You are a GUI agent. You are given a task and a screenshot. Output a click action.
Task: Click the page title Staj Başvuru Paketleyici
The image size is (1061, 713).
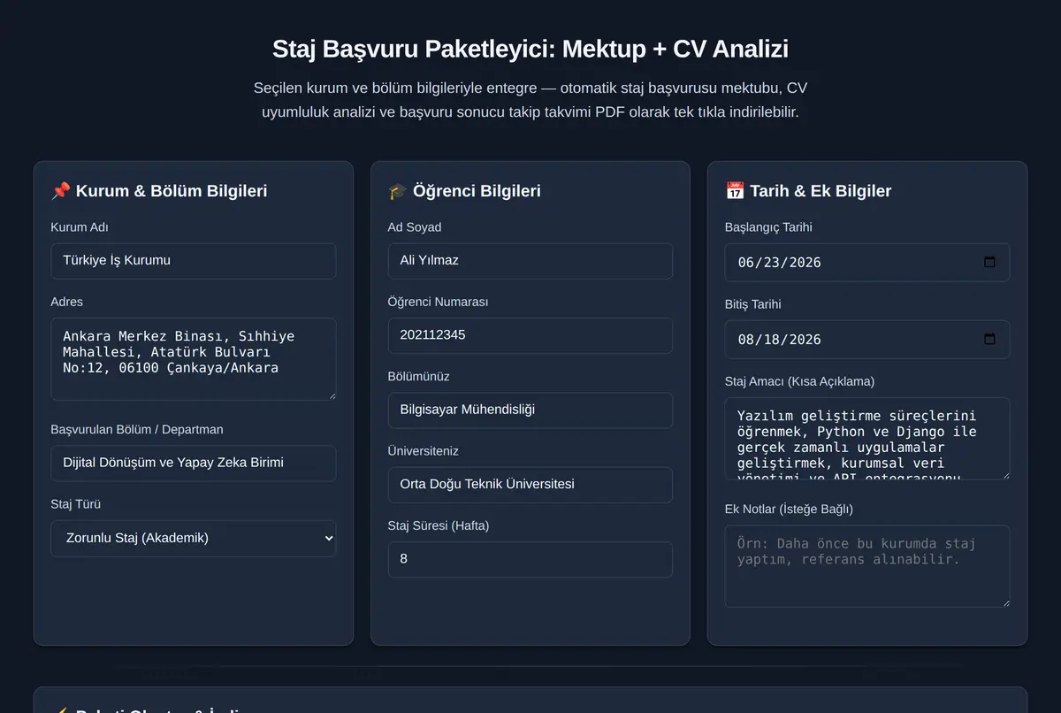(x=530, y=49)
